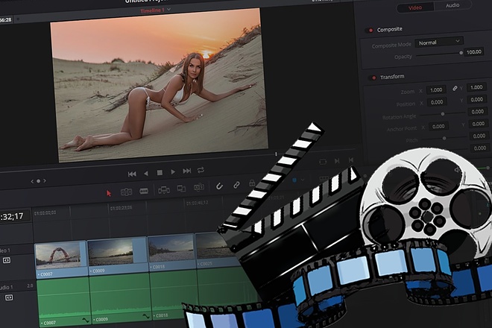This screenshot has width=492, height=328.
Task: Click the curve icon on audio clip C0009
Action: (x=146, y=316)
